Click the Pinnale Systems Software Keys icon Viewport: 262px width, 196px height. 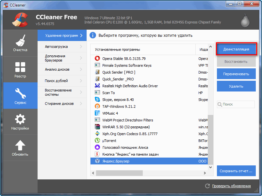click(x=97, y=65)
